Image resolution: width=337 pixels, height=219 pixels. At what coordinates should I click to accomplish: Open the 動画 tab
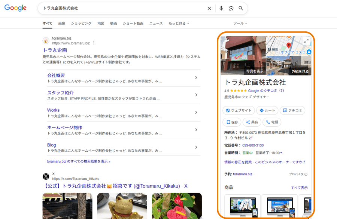pos(113,24)
